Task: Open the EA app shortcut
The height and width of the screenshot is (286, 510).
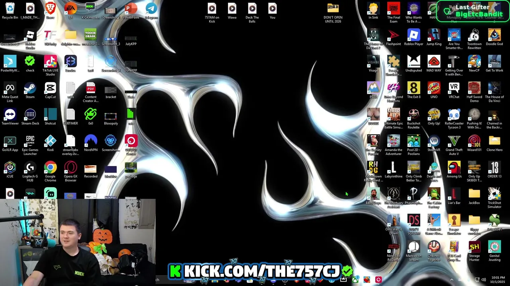Action: pyautogui.click(x=71, y=11)
